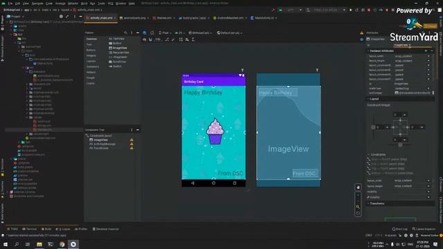Screen dimensions: 443x249
Task: Hide the Component Tree with minus icon
Action: [x=138, y=130]
